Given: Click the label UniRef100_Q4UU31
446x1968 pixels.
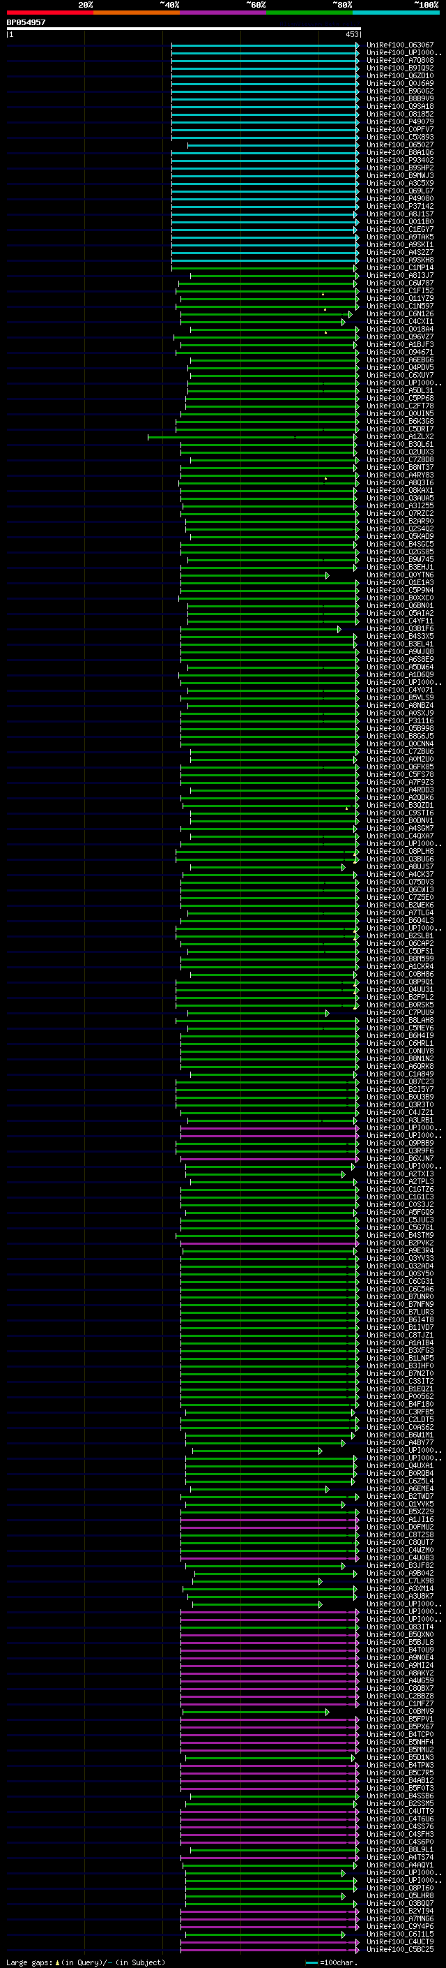Looking at the screenshot, I should pyautogui.click(x=400, y=989).
